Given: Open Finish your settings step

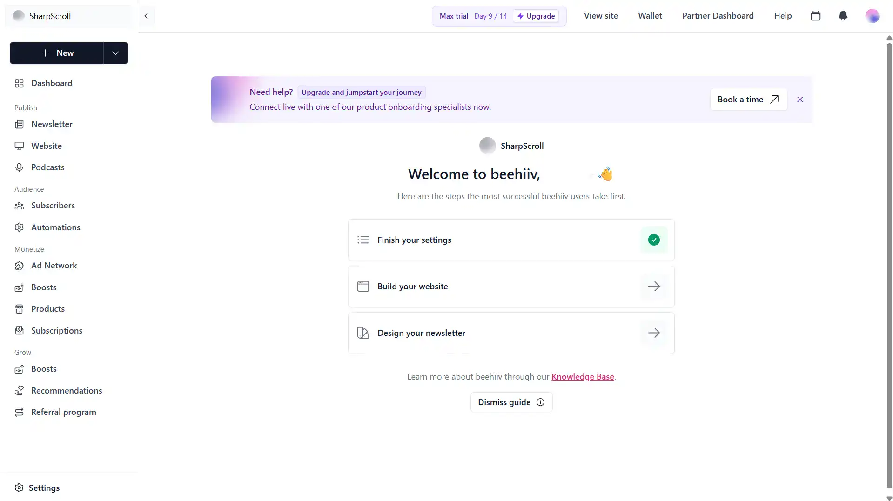Looking at the screenshot, I should click(x=511, y=240).
